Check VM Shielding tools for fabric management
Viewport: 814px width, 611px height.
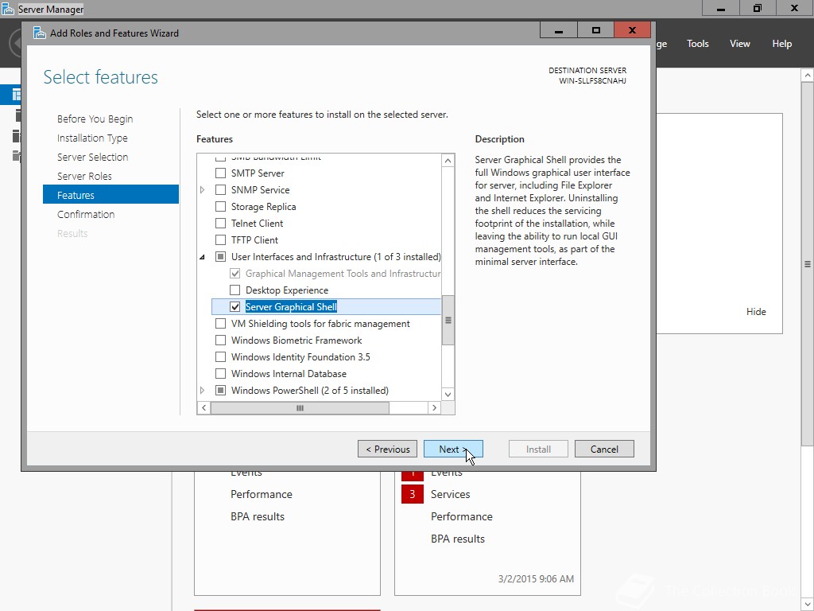click(221, 323)
